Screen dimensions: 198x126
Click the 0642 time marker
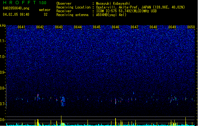[x=40, y=27]
